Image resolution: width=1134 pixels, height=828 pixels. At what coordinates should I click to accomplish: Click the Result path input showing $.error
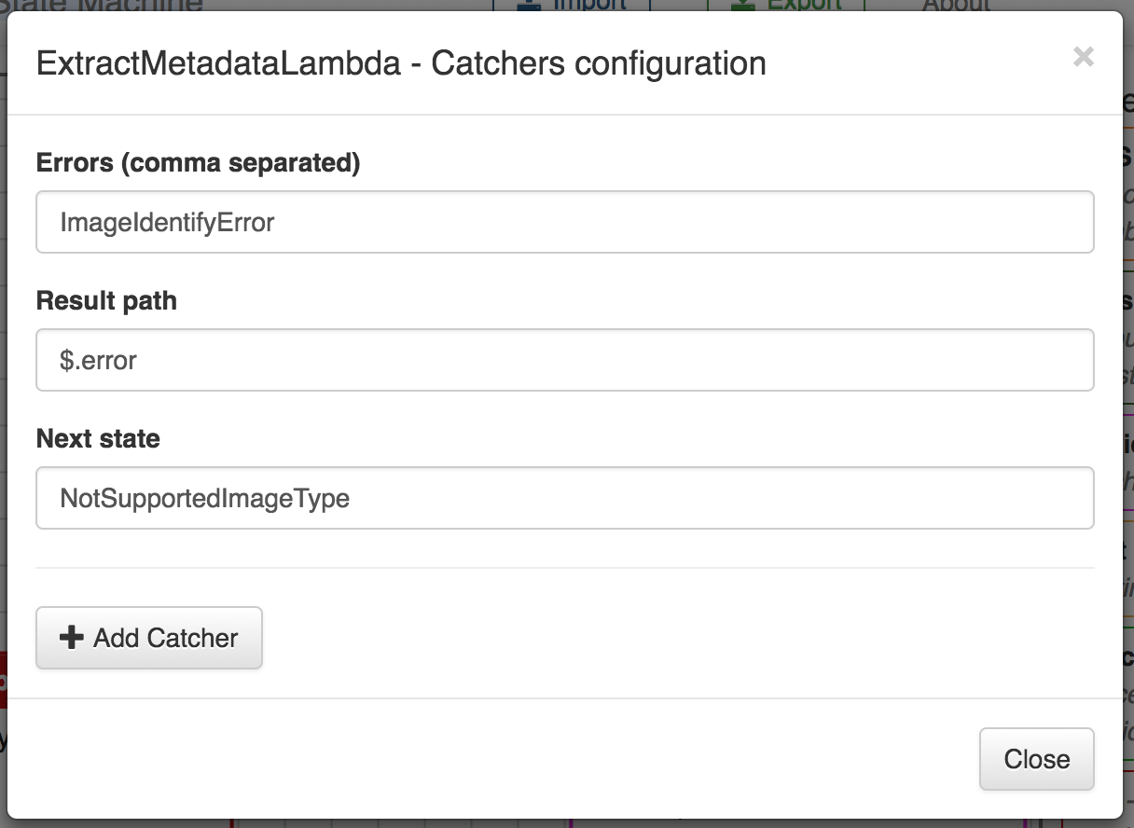click(564, 360)
